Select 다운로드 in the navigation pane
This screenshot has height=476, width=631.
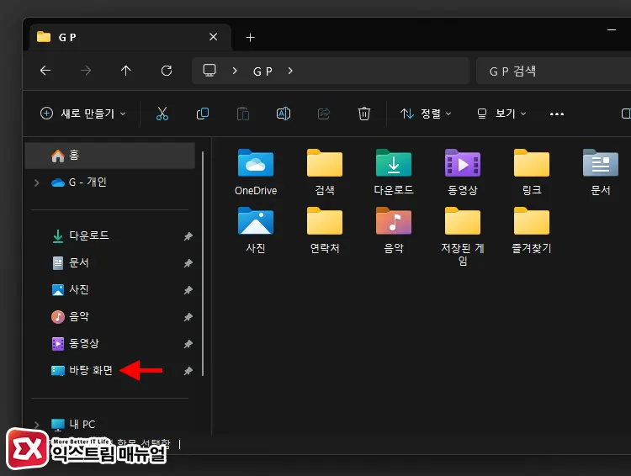(110, 235)
